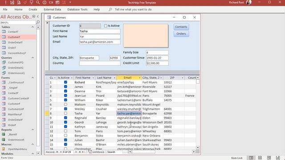
Task: Switch to Design View in the status bar
Action: [278, 158]
